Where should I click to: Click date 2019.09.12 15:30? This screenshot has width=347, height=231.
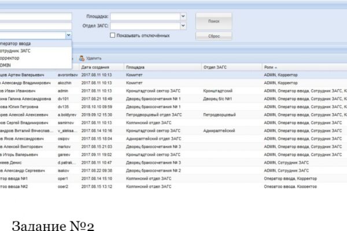97,115
